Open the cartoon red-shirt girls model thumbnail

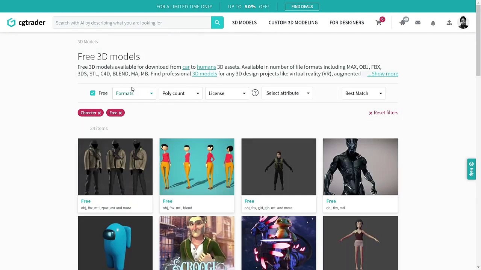click(x=197, y=167)
